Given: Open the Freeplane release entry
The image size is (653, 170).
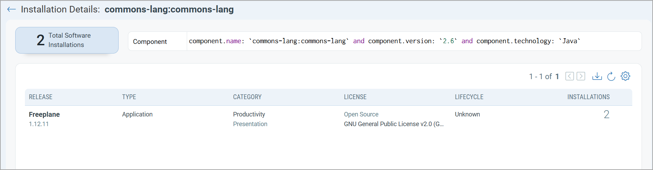Looking at the screenshot, I should pos(44,114).
